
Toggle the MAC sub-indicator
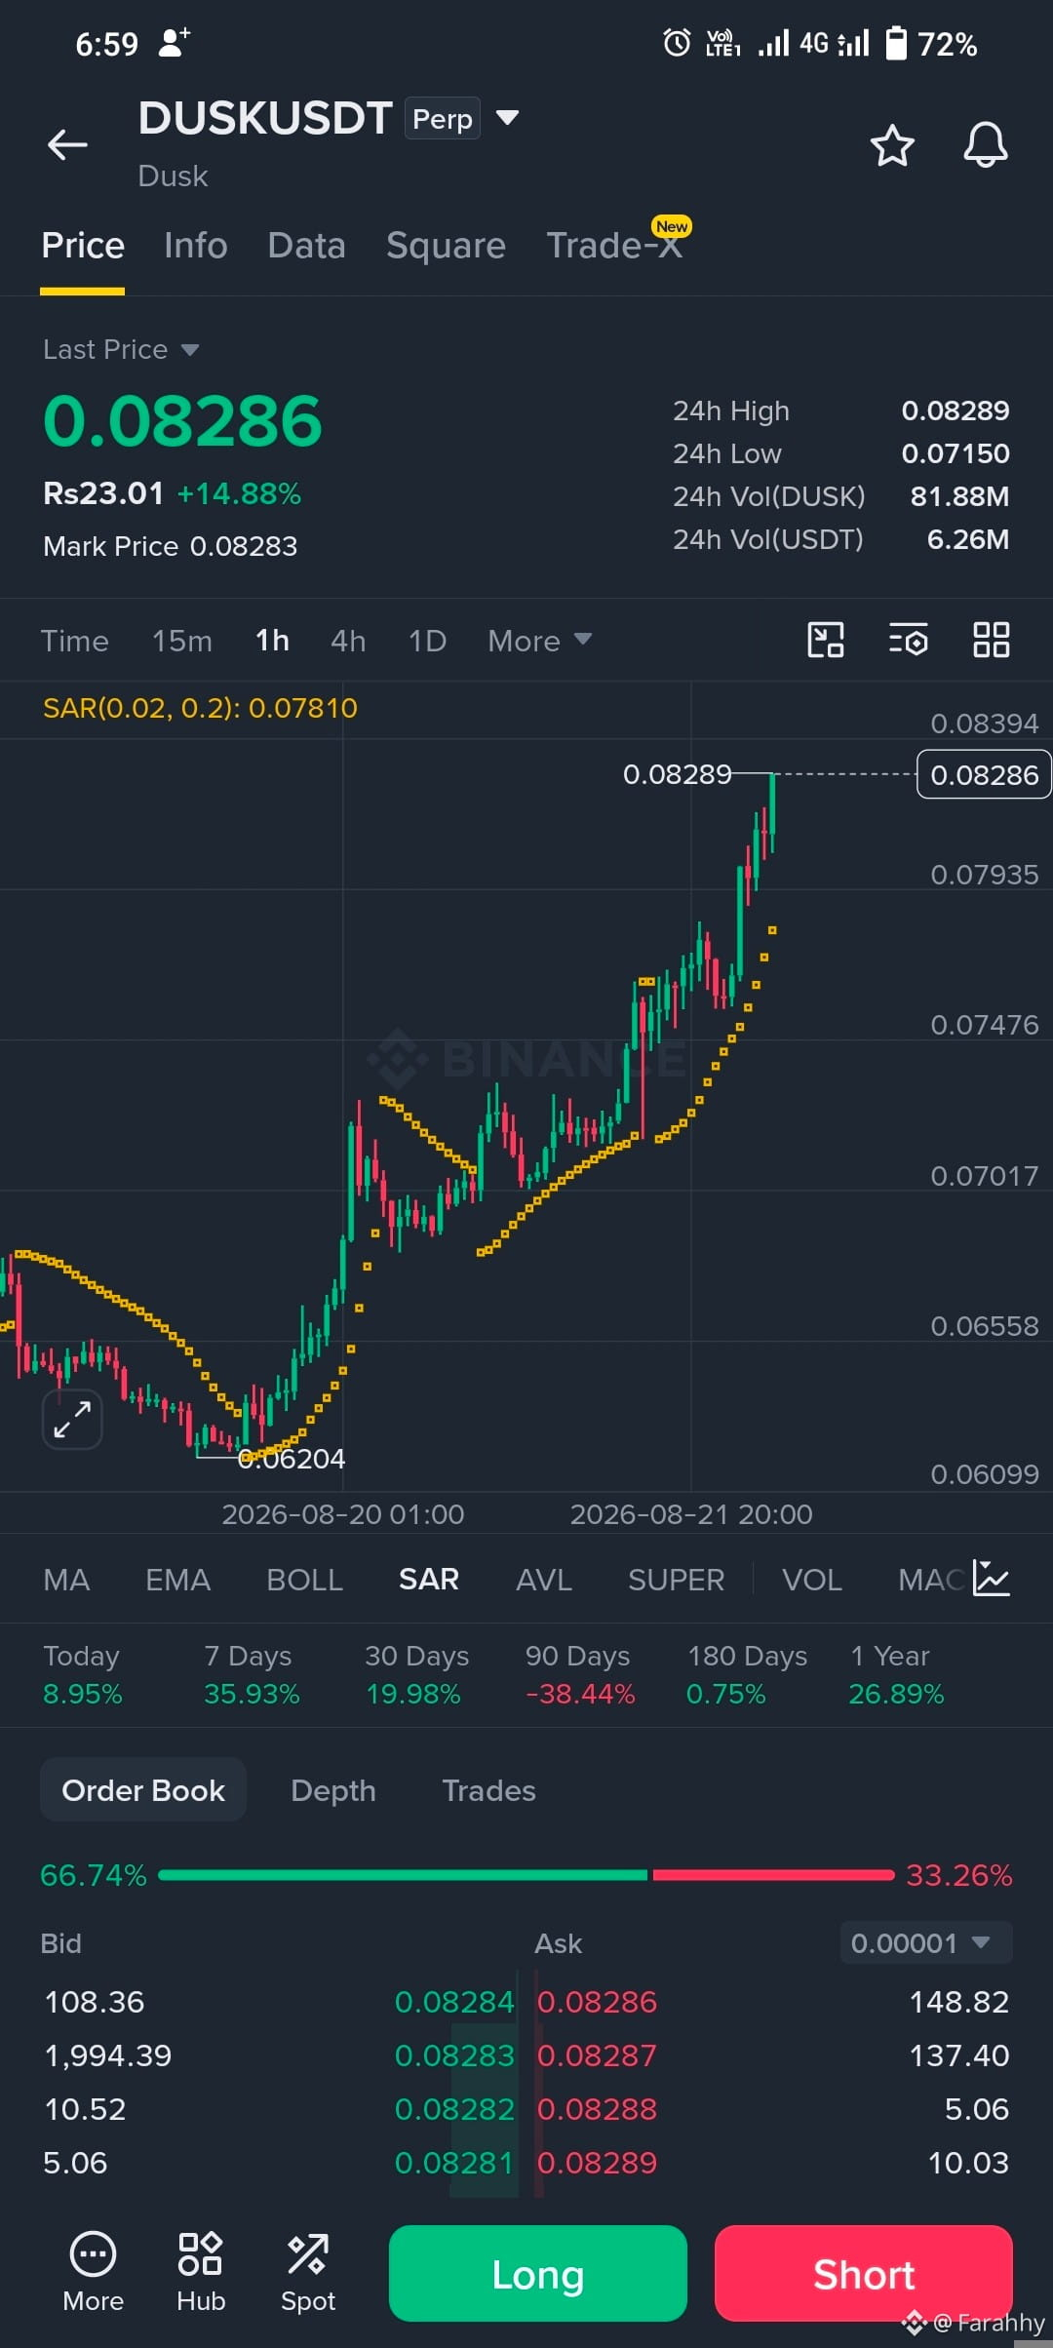pyautogui.click(x=931, y=1580)
